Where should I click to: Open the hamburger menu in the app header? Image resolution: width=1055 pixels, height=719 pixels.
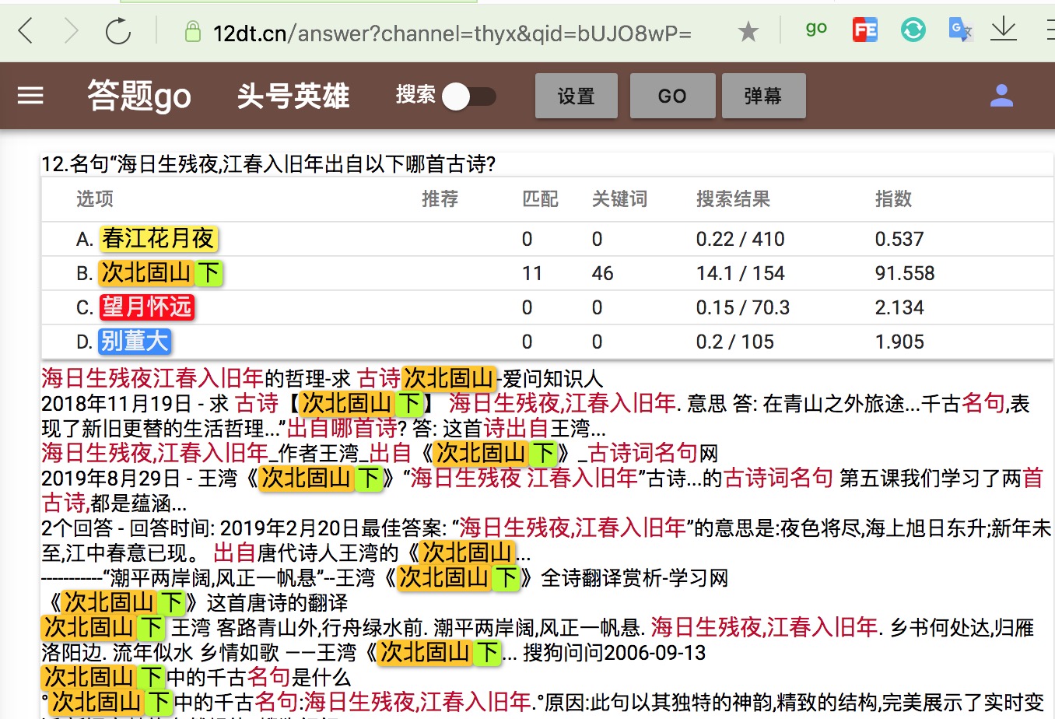coord(30,96)
